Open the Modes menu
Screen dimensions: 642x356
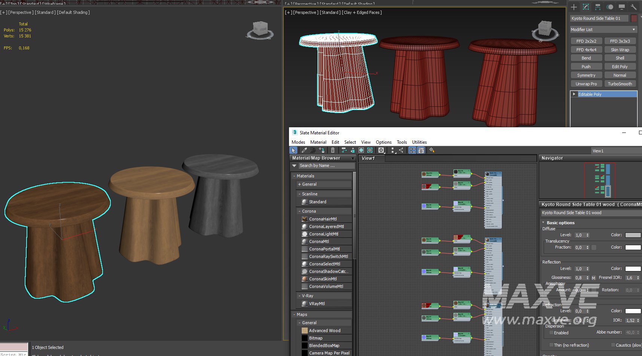tap(298, 142)
